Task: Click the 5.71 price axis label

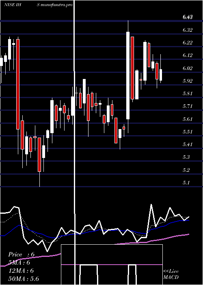Action: point(188,106)
